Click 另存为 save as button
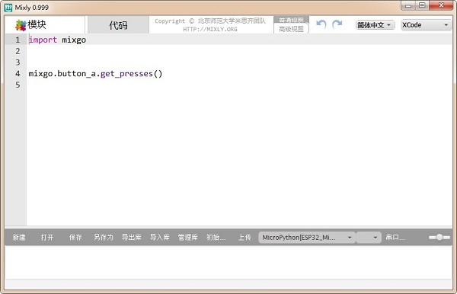 click(104, 238)
